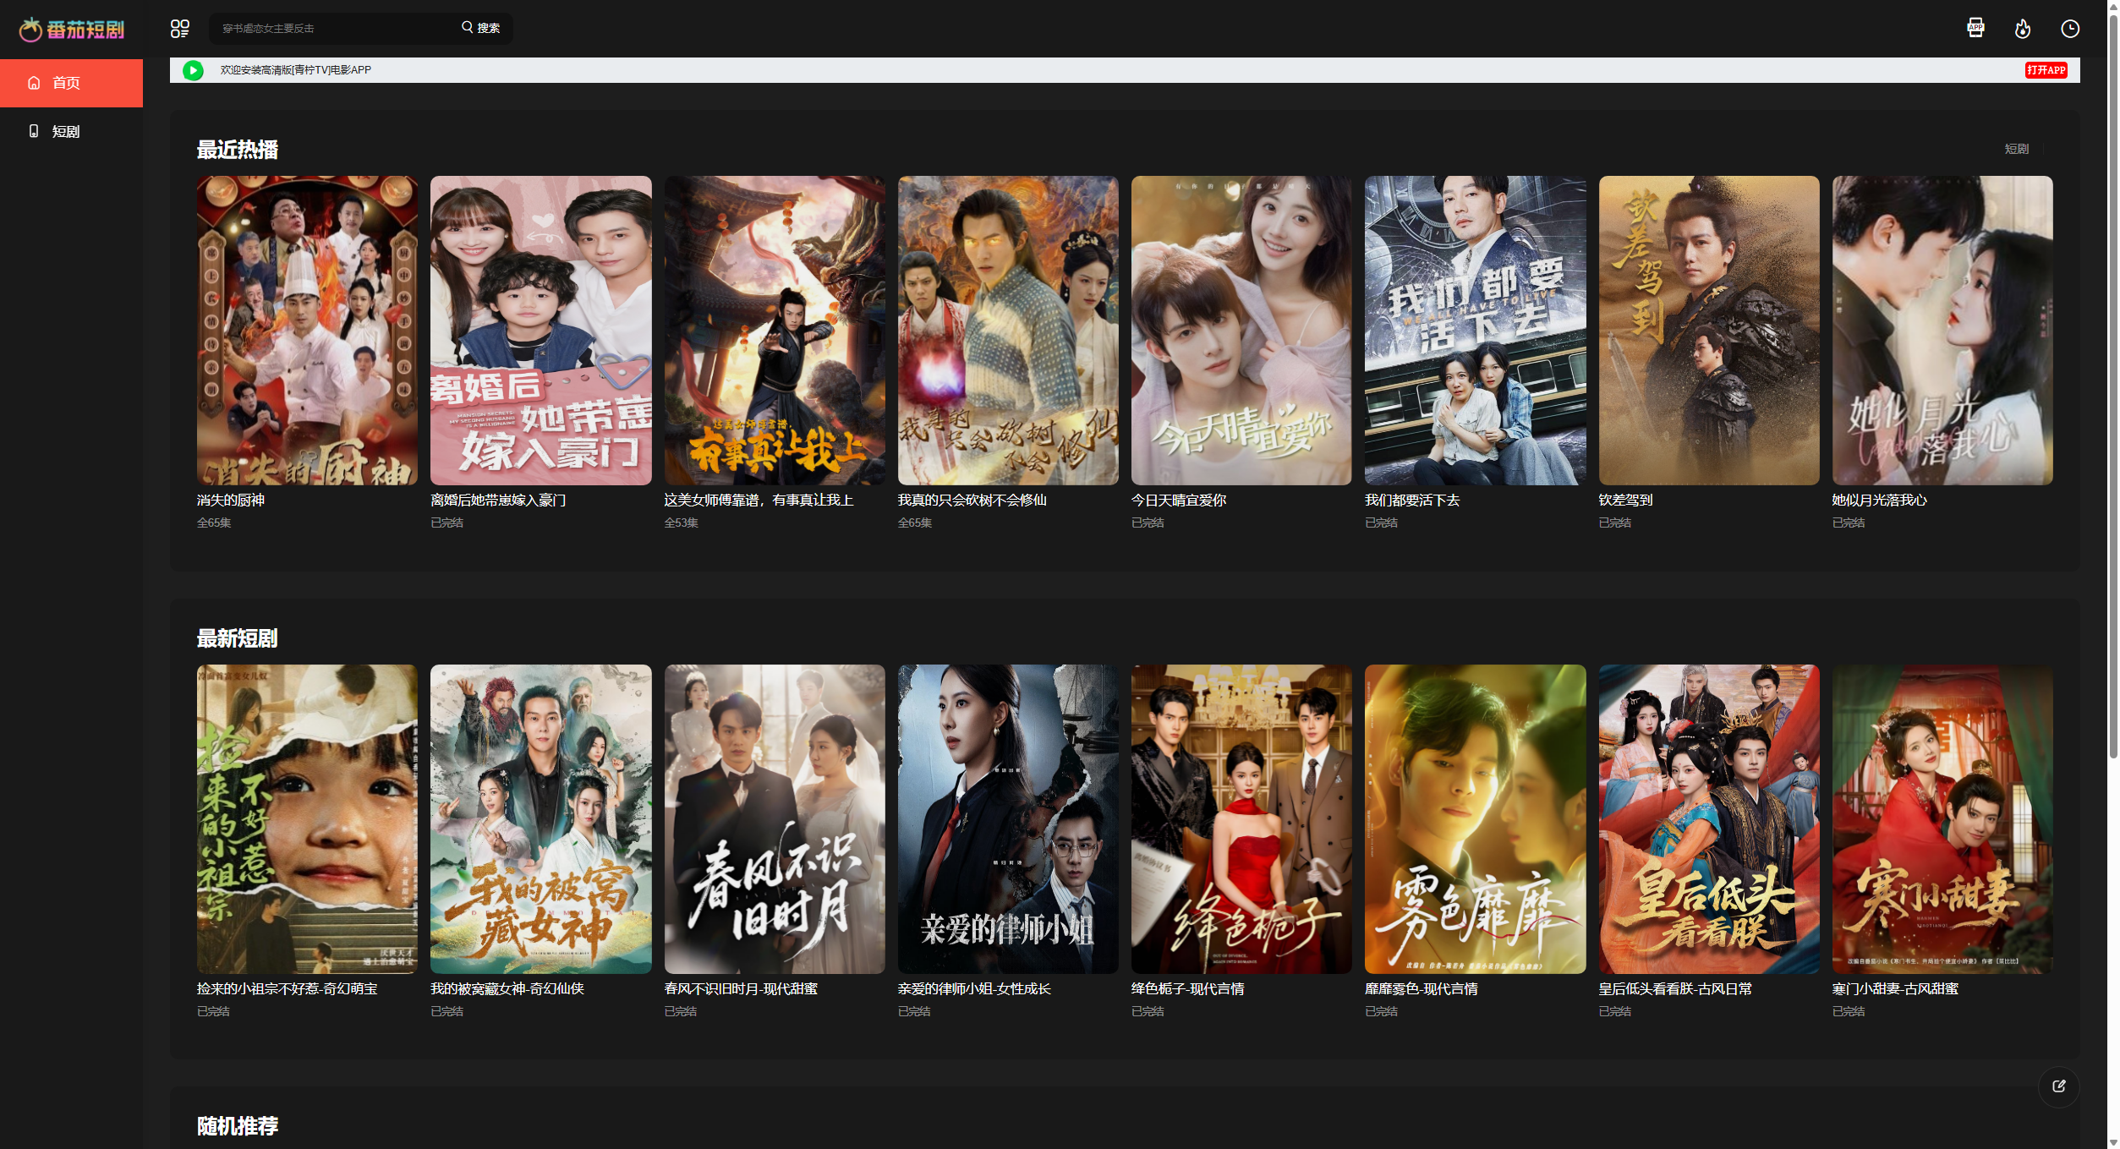2120x1149 pixels.
Task: Open the clock watch history icon
Action: pyautogui.click(x=2070, y=29)
